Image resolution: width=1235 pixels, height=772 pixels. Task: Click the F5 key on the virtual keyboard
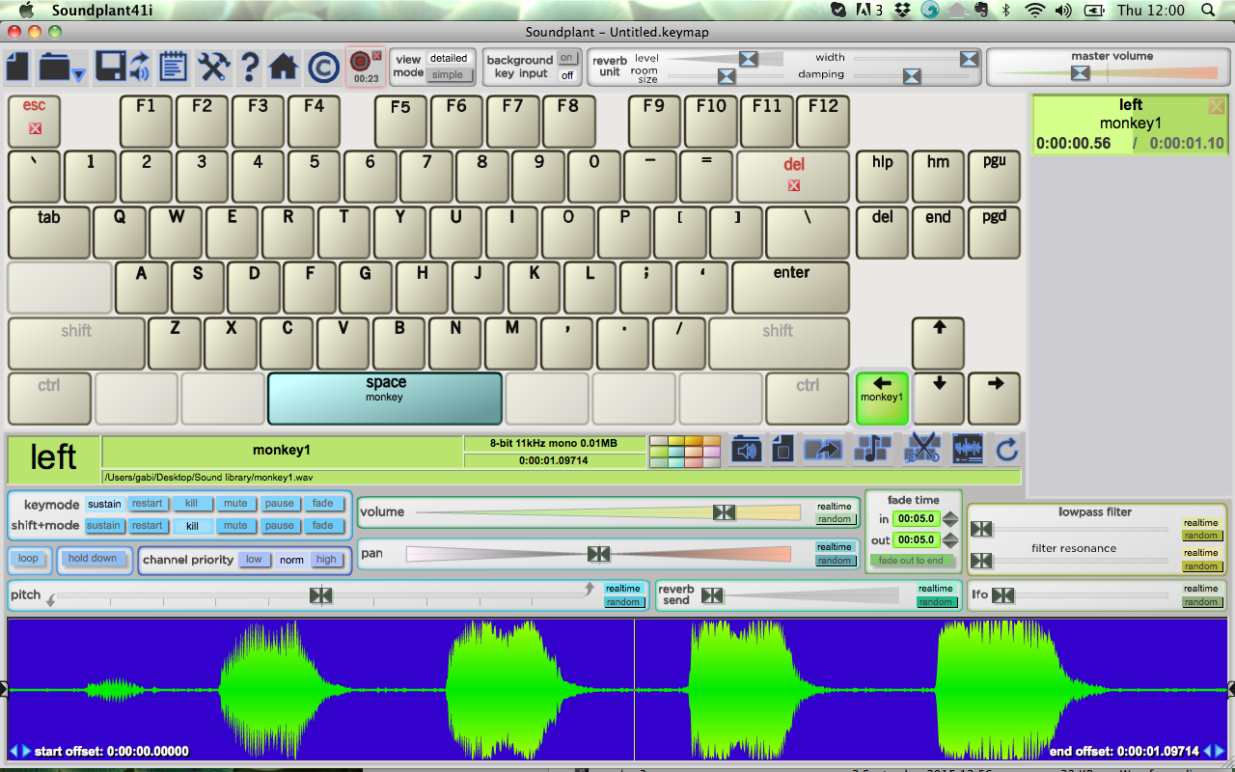coord(400,120)
